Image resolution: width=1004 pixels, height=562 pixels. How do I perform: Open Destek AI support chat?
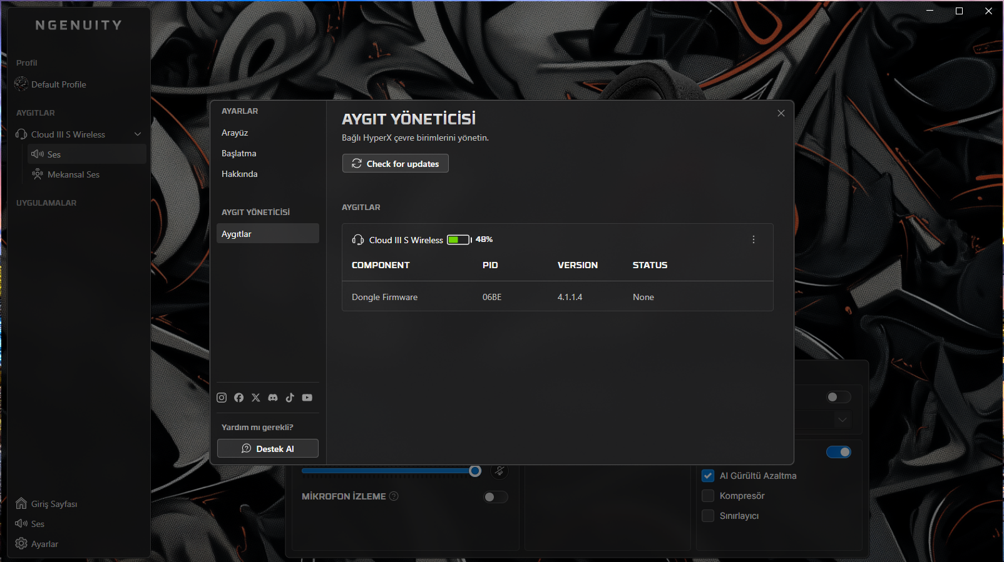[268, 448]
